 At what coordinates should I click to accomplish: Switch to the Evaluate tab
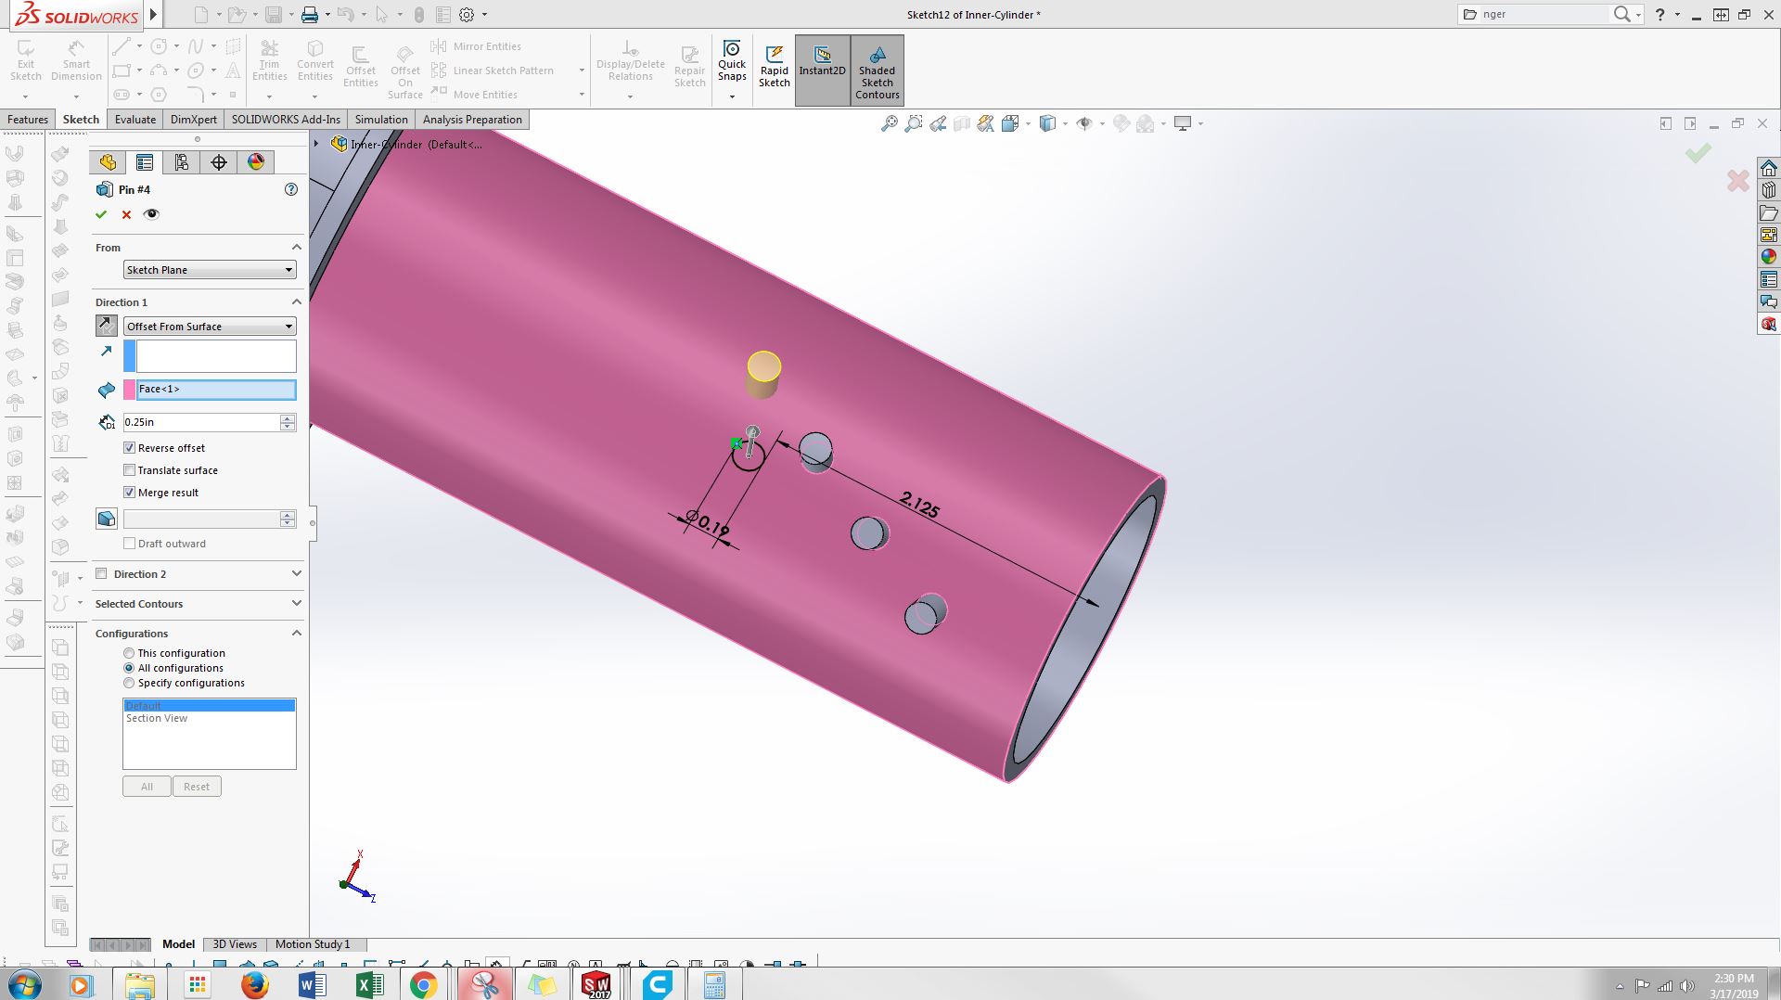135,120
